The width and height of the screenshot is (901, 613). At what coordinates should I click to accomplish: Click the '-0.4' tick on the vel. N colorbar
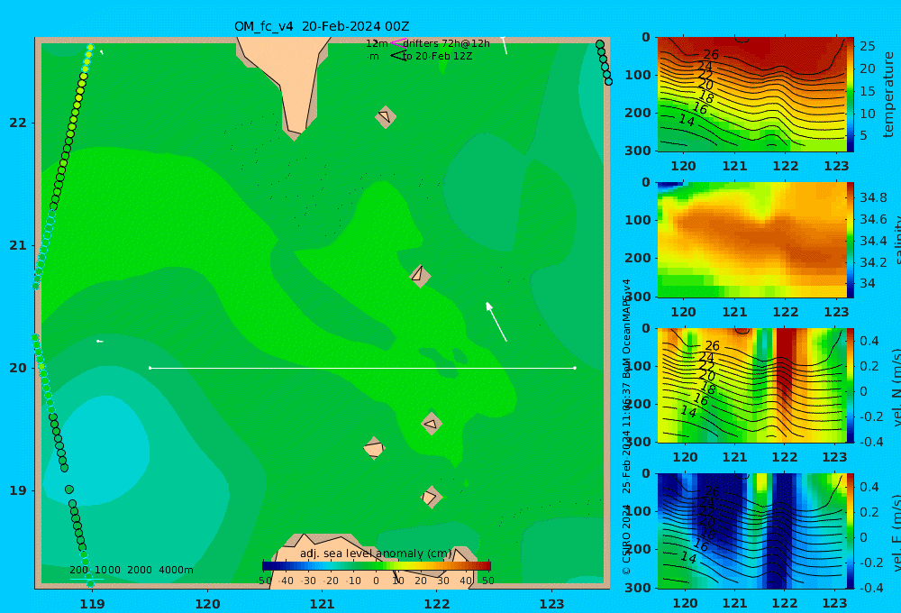point(871,442)
